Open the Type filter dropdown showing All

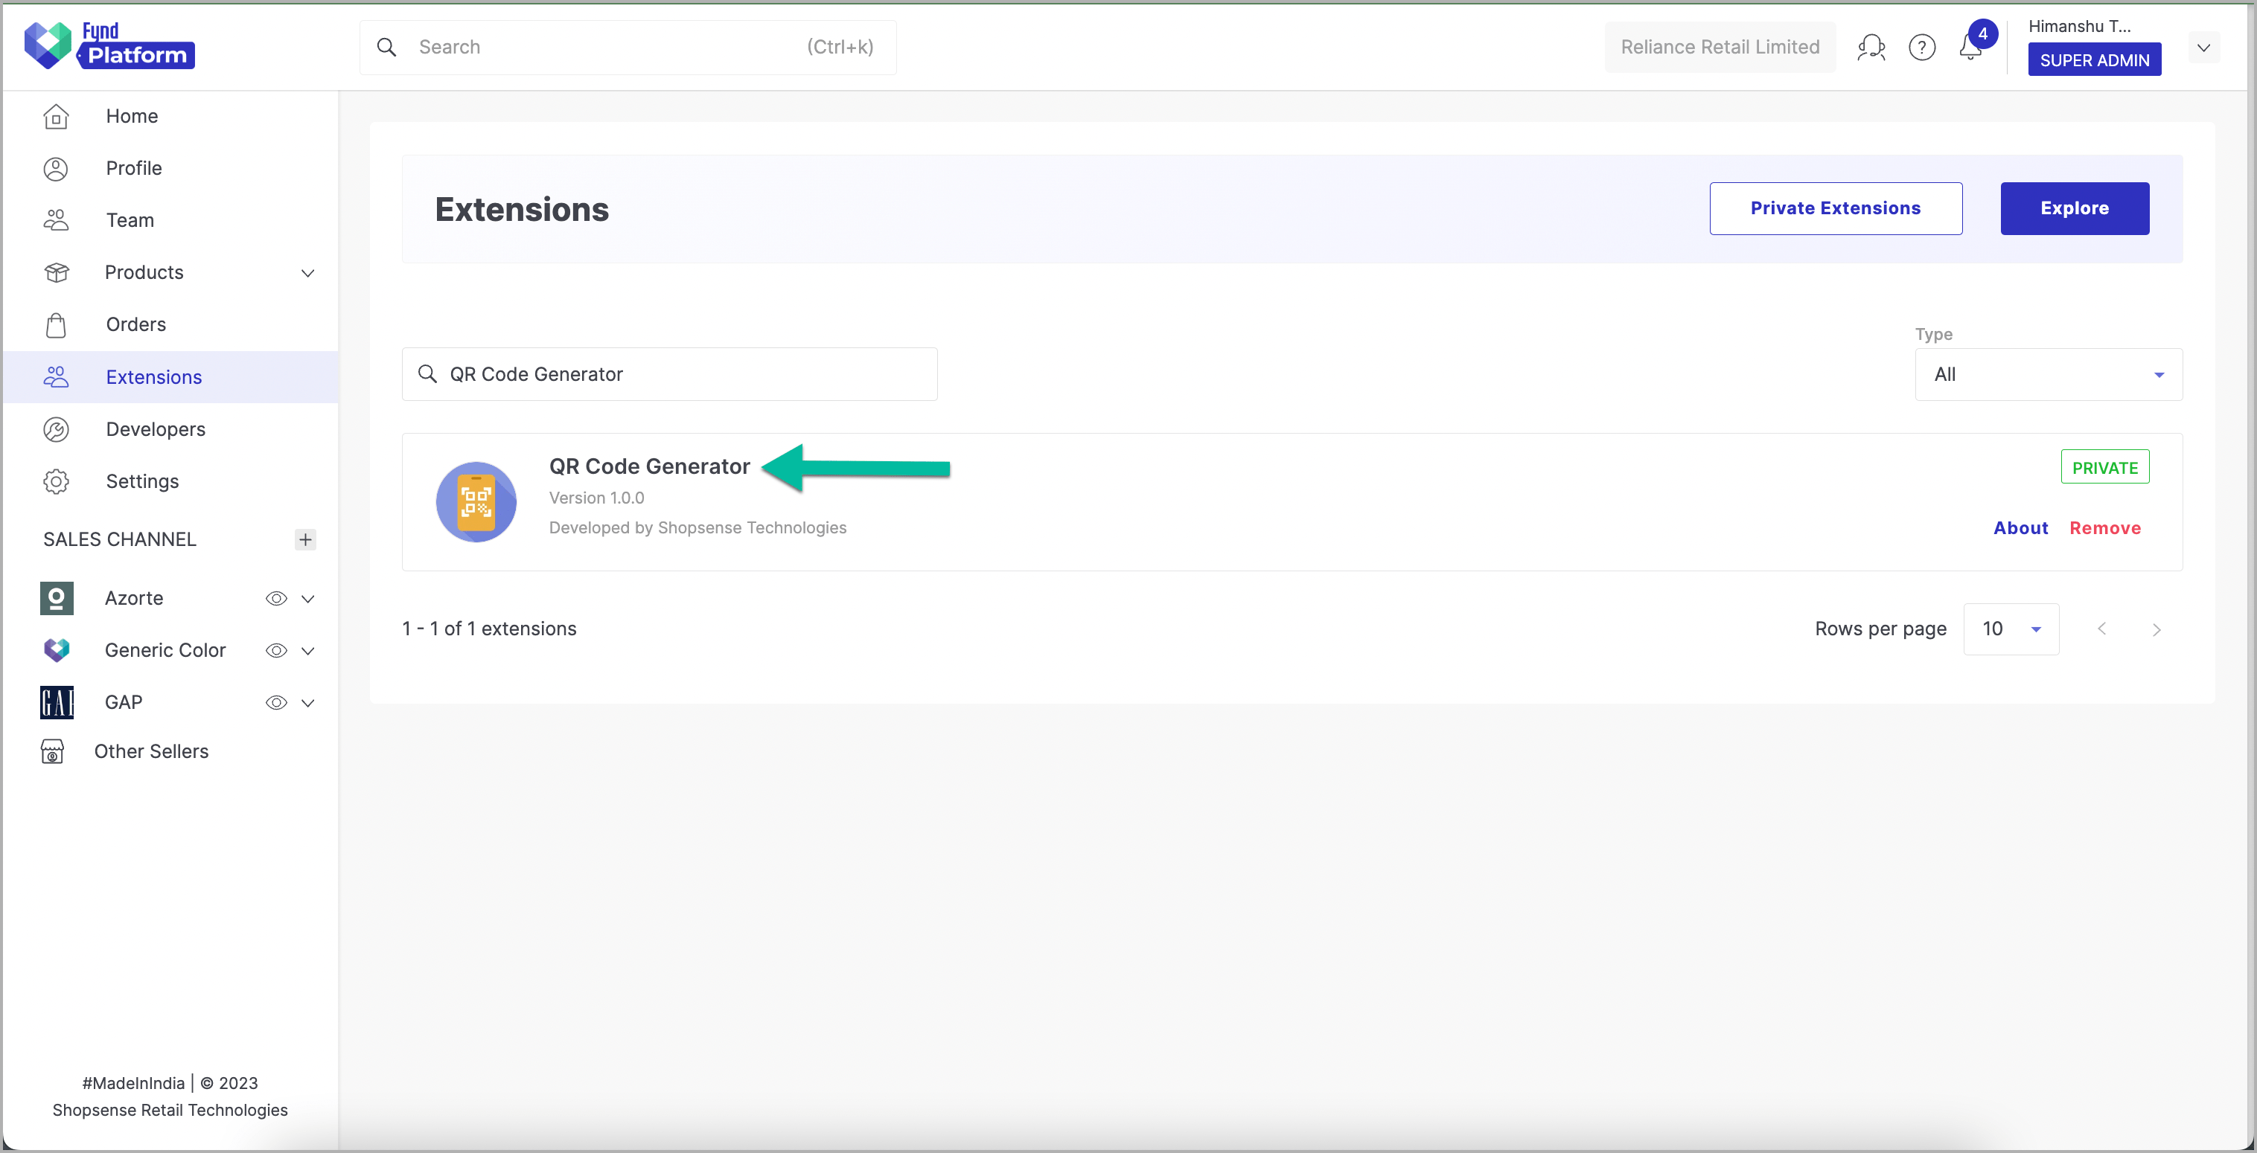pyautogui.click(x=2048, y=374)
